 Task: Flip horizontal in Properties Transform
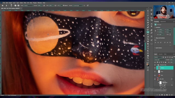click(x=168, y=35)
